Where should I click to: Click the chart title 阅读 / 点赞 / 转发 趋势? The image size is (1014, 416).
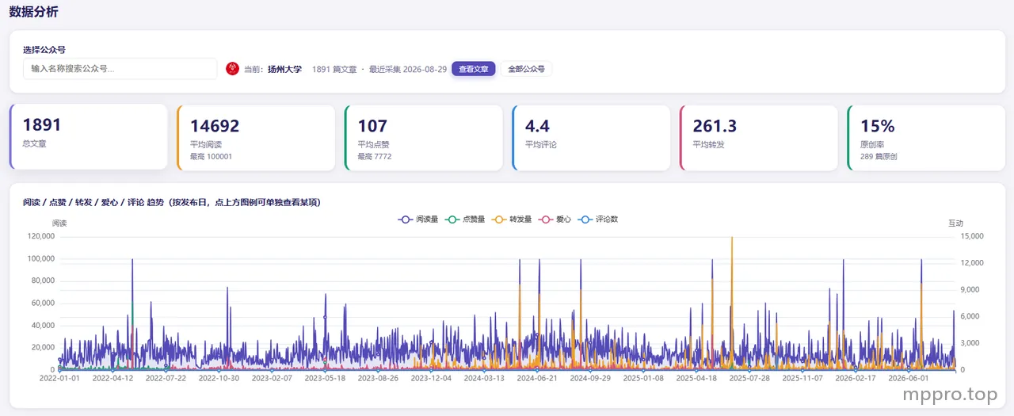tap(172, 202)
